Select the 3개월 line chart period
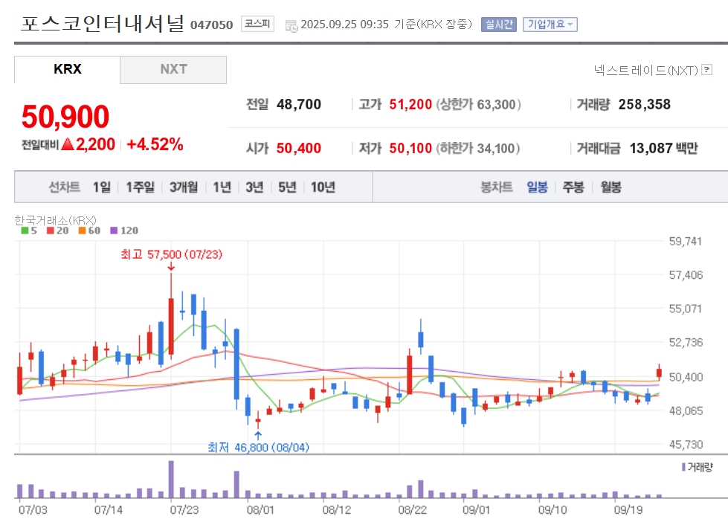The image size is (728, 522). click(184, 187)
